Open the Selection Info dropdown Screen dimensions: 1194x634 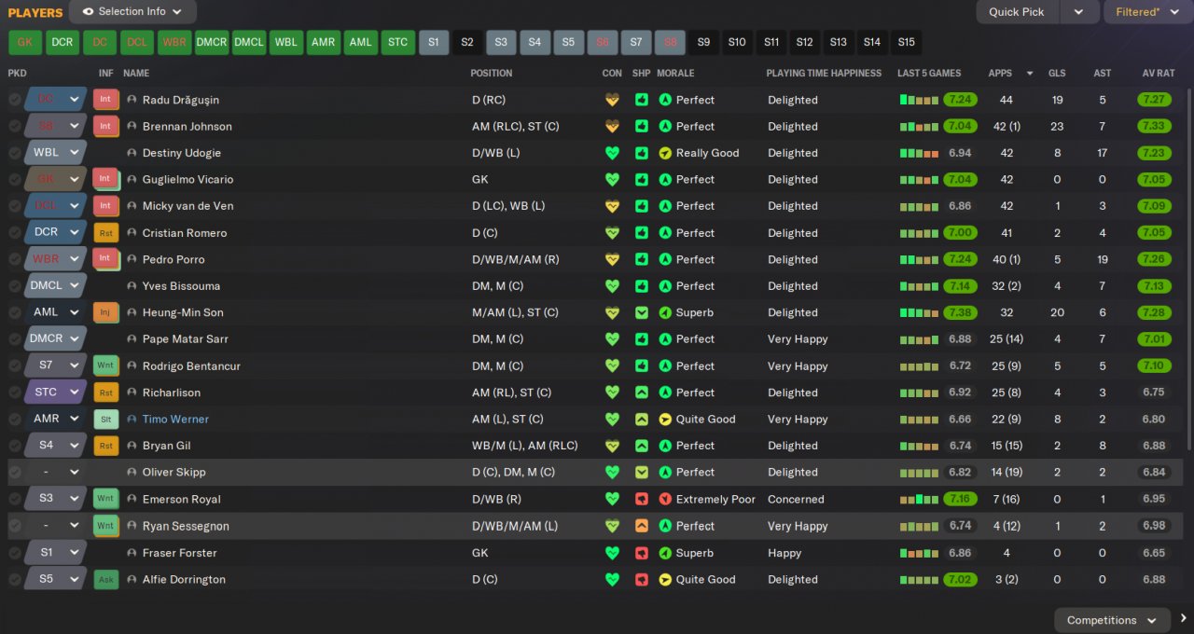tap(132, 12)
